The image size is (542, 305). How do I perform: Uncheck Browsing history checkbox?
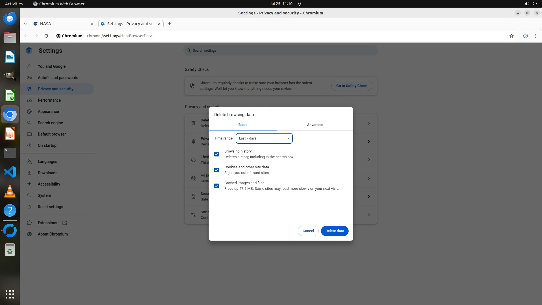pyautogui.click(x=217, y=154)
